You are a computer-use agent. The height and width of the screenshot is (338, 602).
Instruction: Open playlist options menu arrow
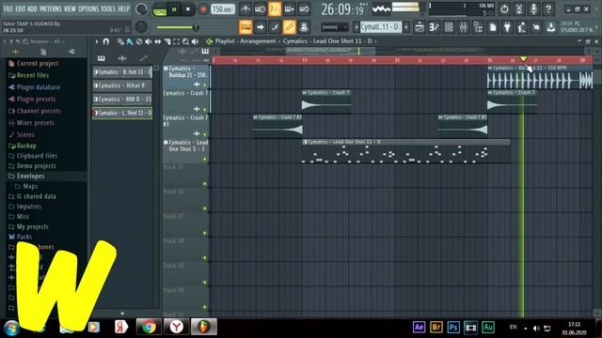(x=97, y=41)
